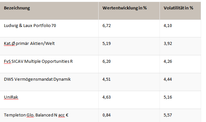Select the performance value 0,84
206x122 pixels.
[x=106, y=115]
